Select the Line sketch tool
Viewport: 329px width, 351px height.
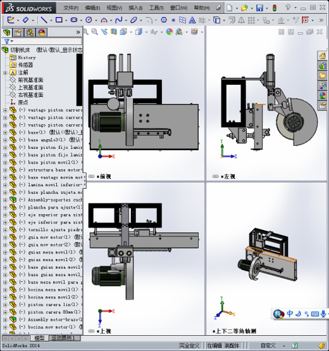(x=44, y=20)
